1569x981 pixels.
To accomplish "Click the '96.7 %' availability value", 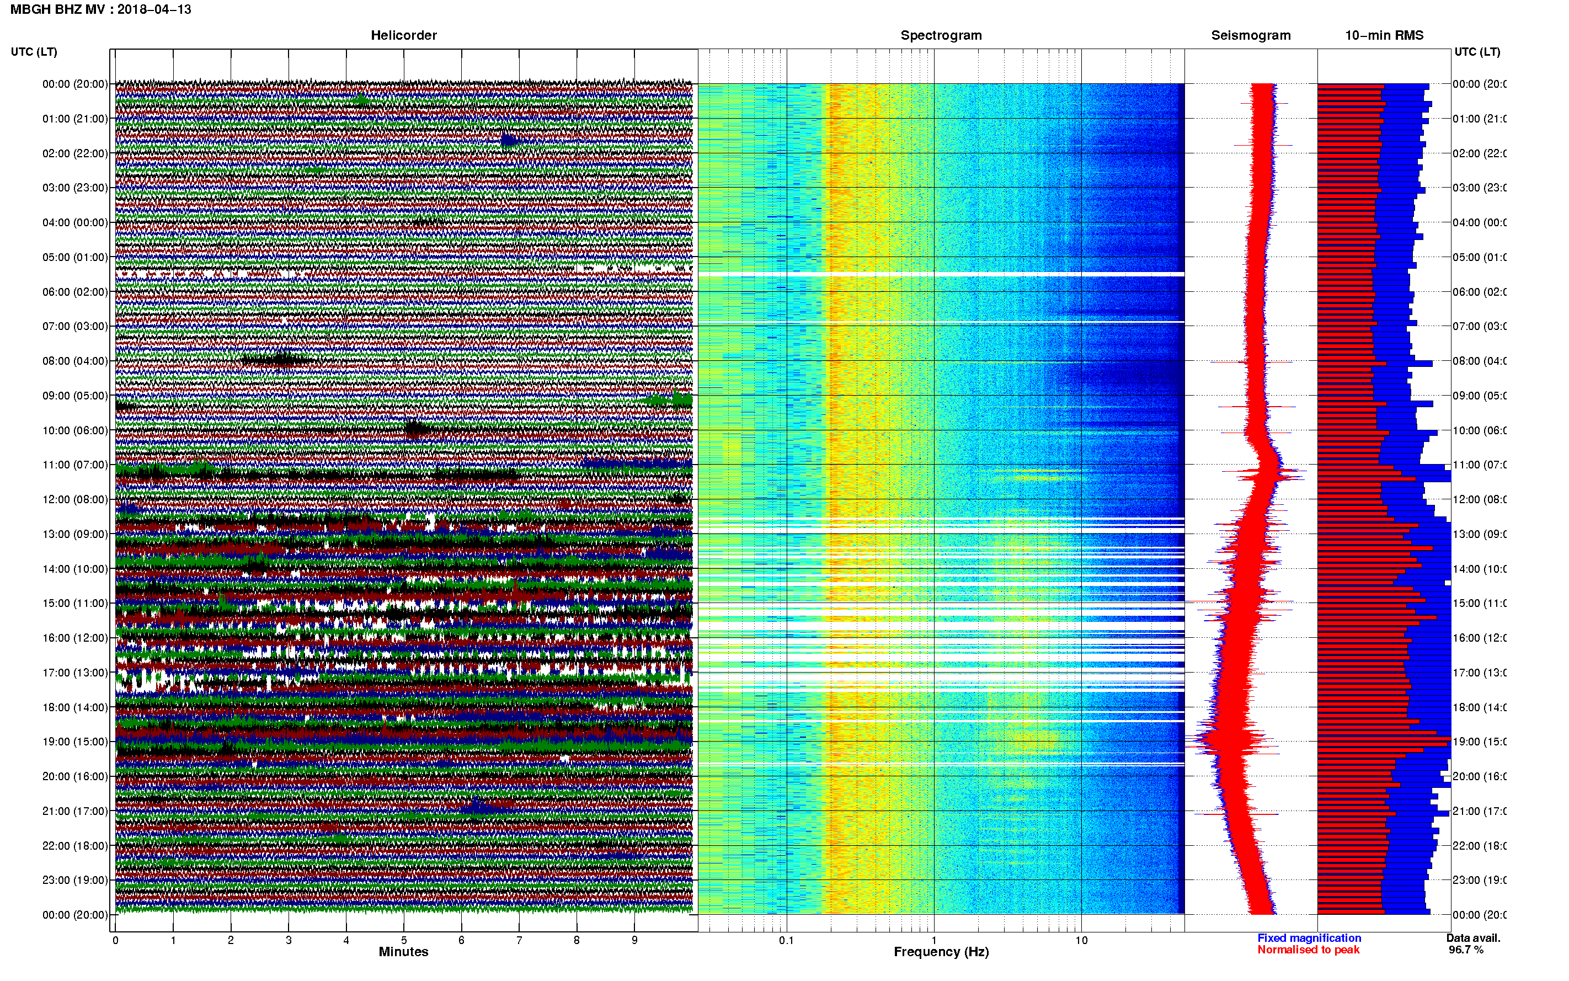I will [x=1465, y=950].
